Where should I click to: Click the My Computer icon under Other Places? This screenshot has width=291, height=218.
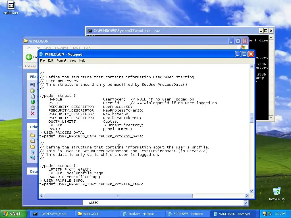(x=33, y=152)
